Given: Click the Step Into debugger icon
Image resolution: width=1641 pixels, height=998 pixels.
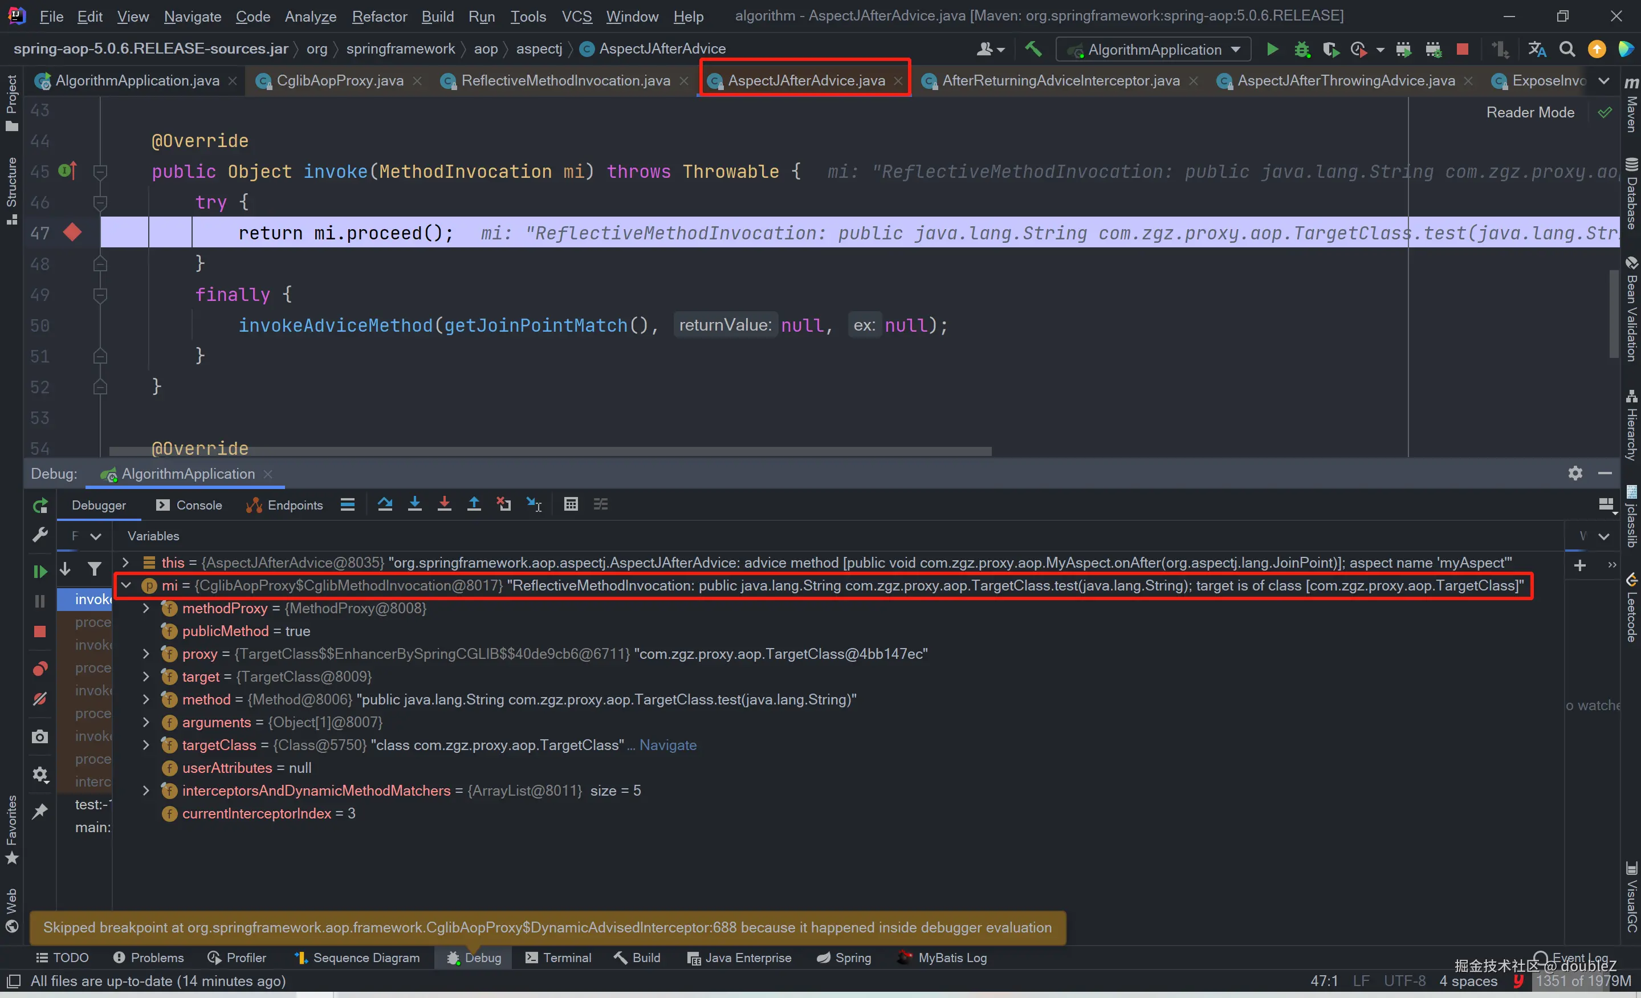Looking at the screenshot, I should [x=414, y=504].
